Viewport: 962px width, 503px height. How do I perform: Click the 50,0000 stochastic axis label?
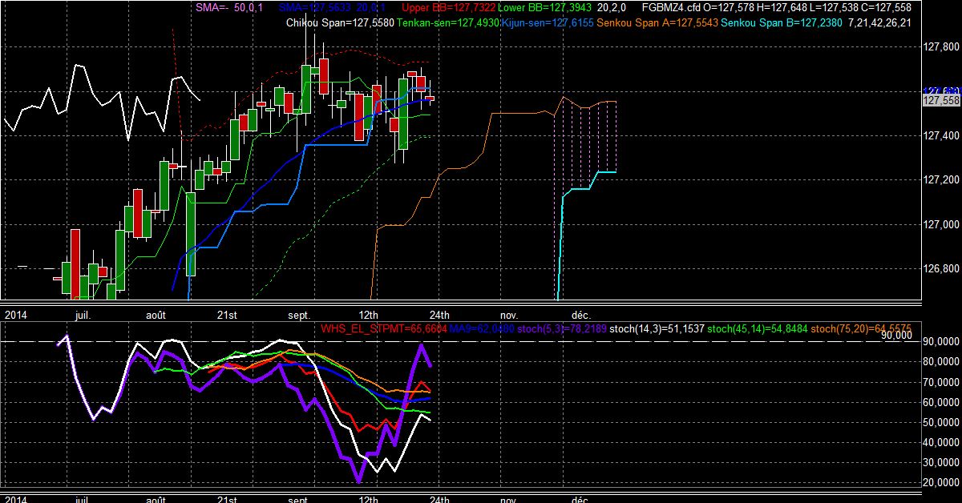pyautogui.click(x=940, y=422)
